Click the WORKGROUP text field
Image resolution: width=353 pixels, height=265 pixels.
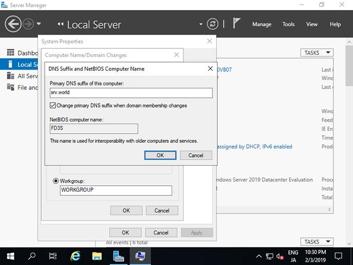tap(116, 190)
